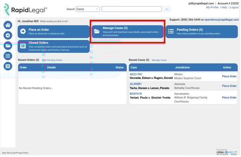
Task: Click the Action column header
Action: pos(227,67)
